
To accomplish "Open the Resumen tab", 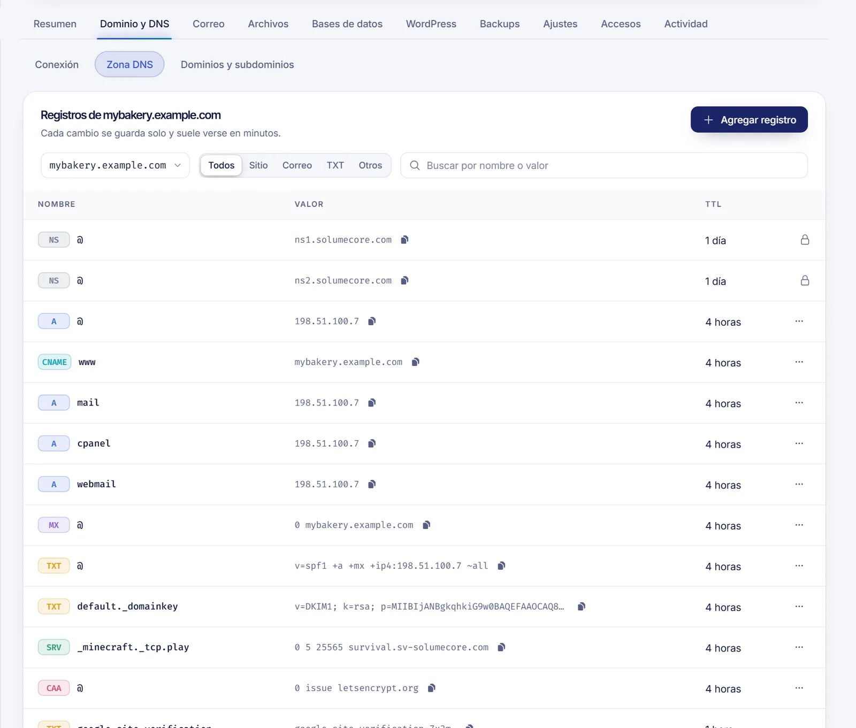I will point(55,24).
